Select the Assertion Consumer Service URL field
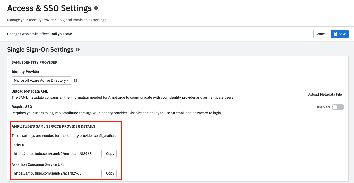Viewport: 354px width, 183px height. click(56, 173)
